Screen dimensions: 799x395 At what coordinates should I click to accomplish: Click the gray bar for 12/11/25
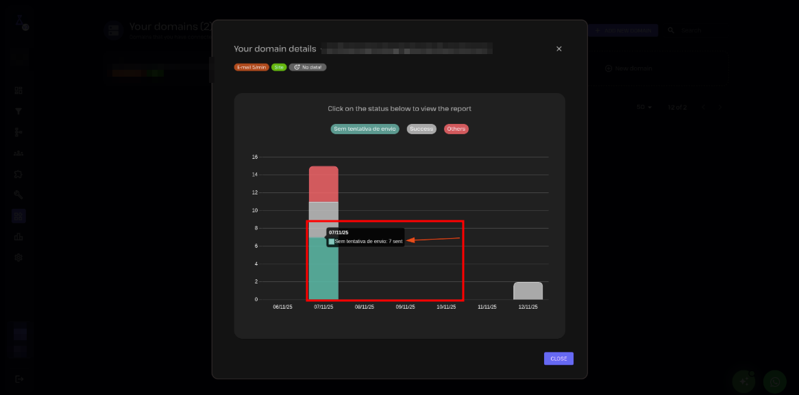pos(528,291)
